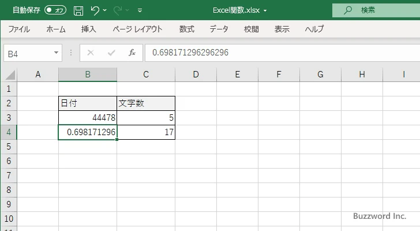Switch to the データ tab

219,29
